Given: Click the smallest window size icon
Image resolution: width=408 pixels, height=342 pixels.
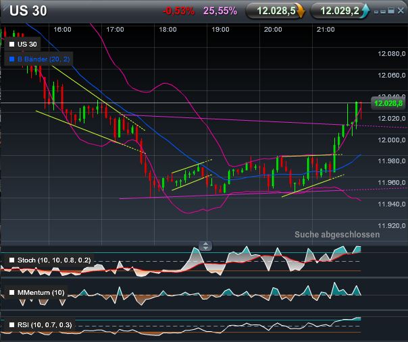Looking at the screenshot, I should [376, 12].
